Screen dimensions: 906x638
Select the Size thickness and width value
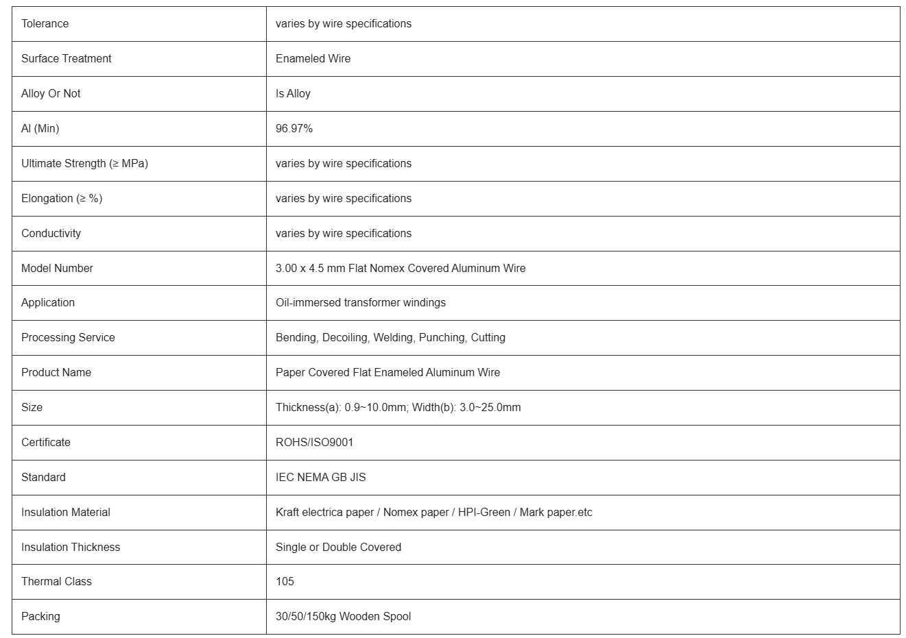[398, 408]
